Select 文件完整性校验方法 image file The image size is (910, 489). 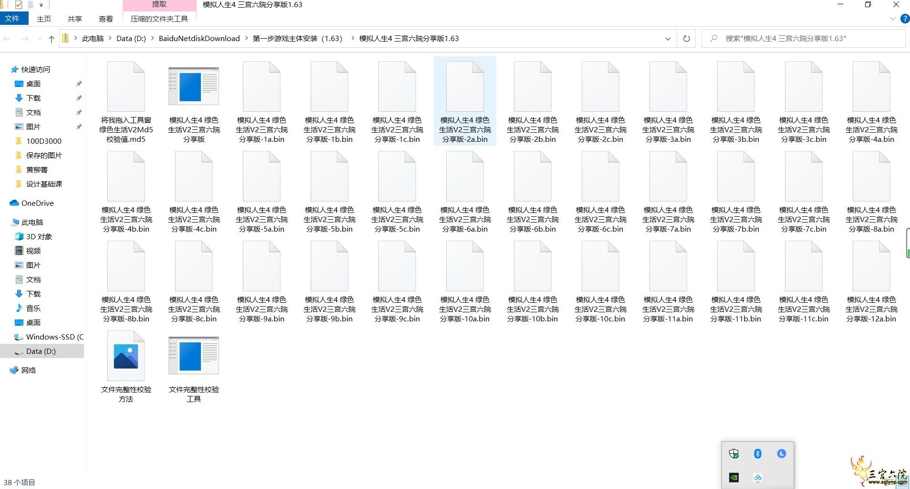pos(126,356)
